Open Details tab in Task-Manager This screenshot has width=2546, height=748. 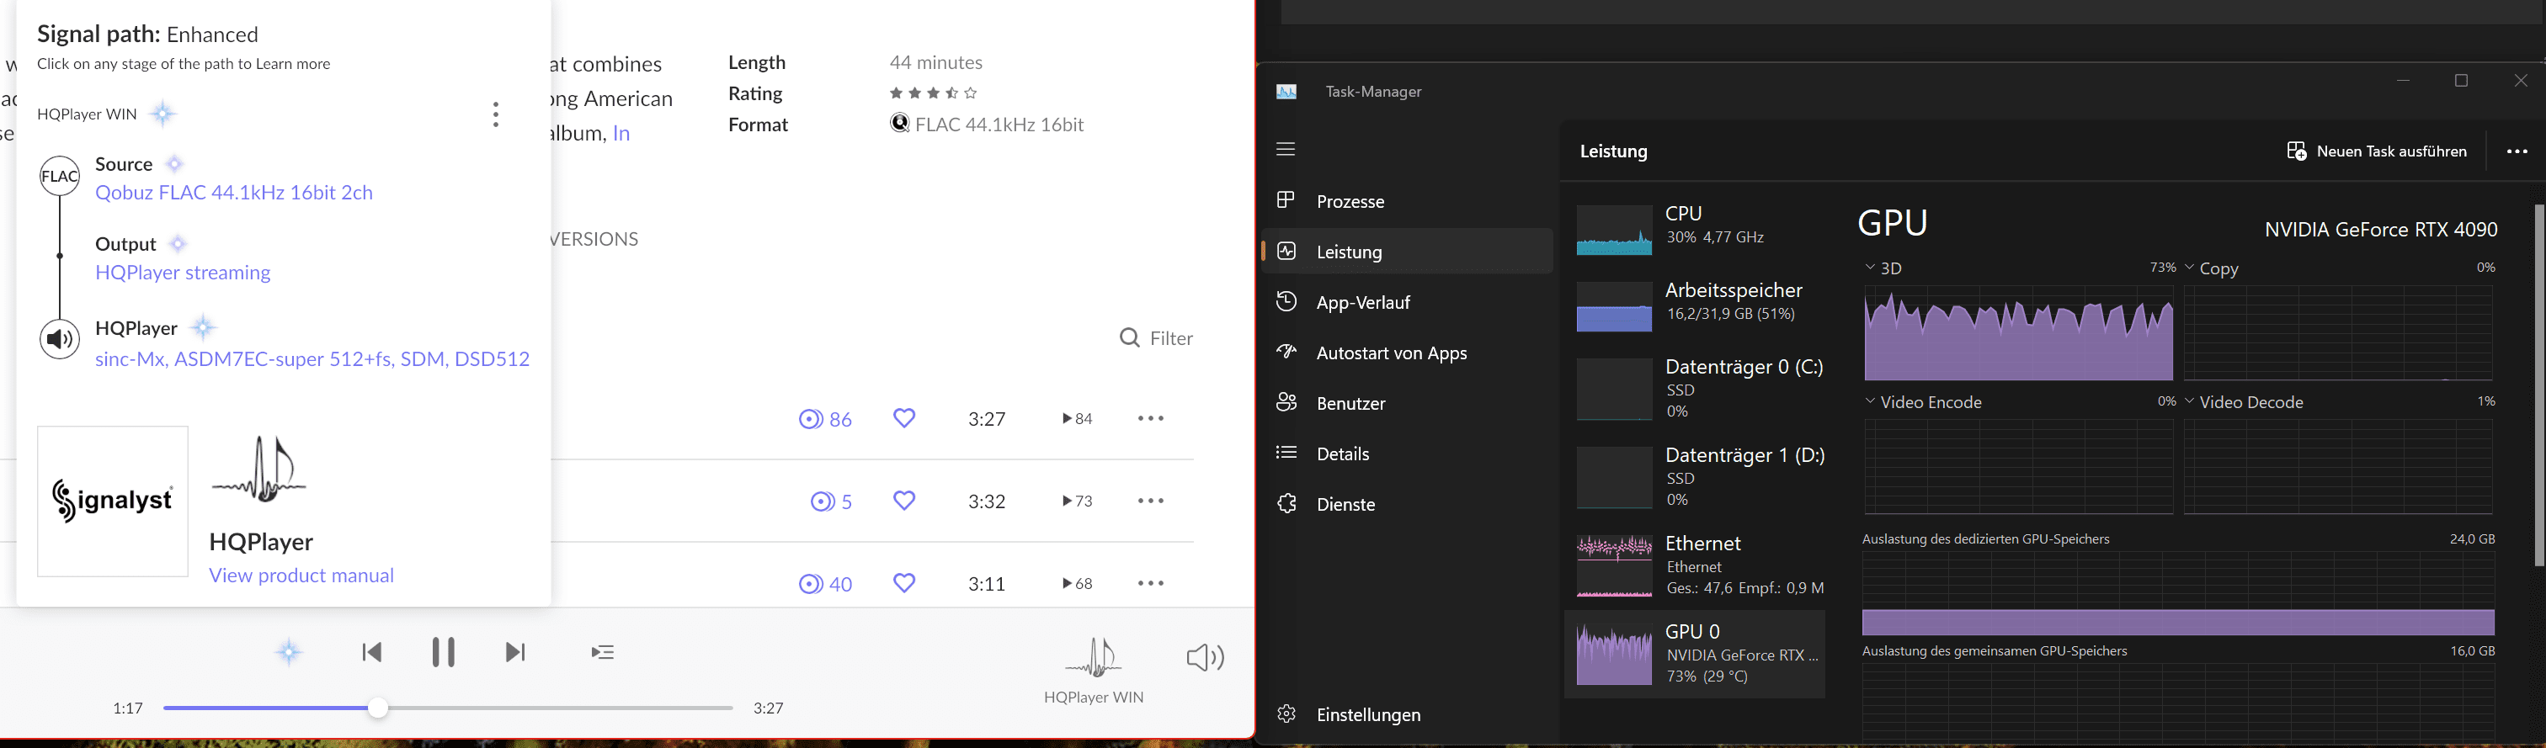1408,454
